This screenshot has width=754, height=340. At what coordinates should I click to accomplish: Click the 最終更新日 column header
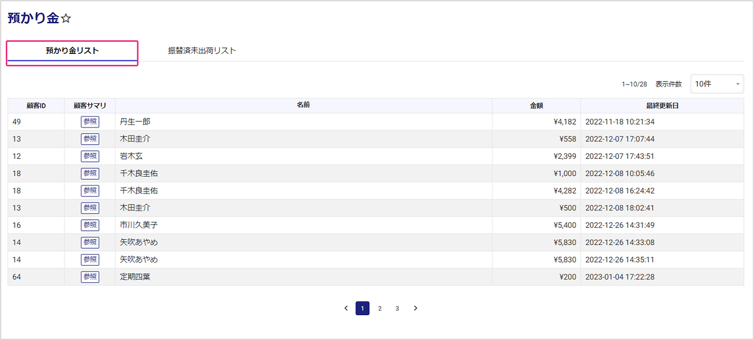662,106
